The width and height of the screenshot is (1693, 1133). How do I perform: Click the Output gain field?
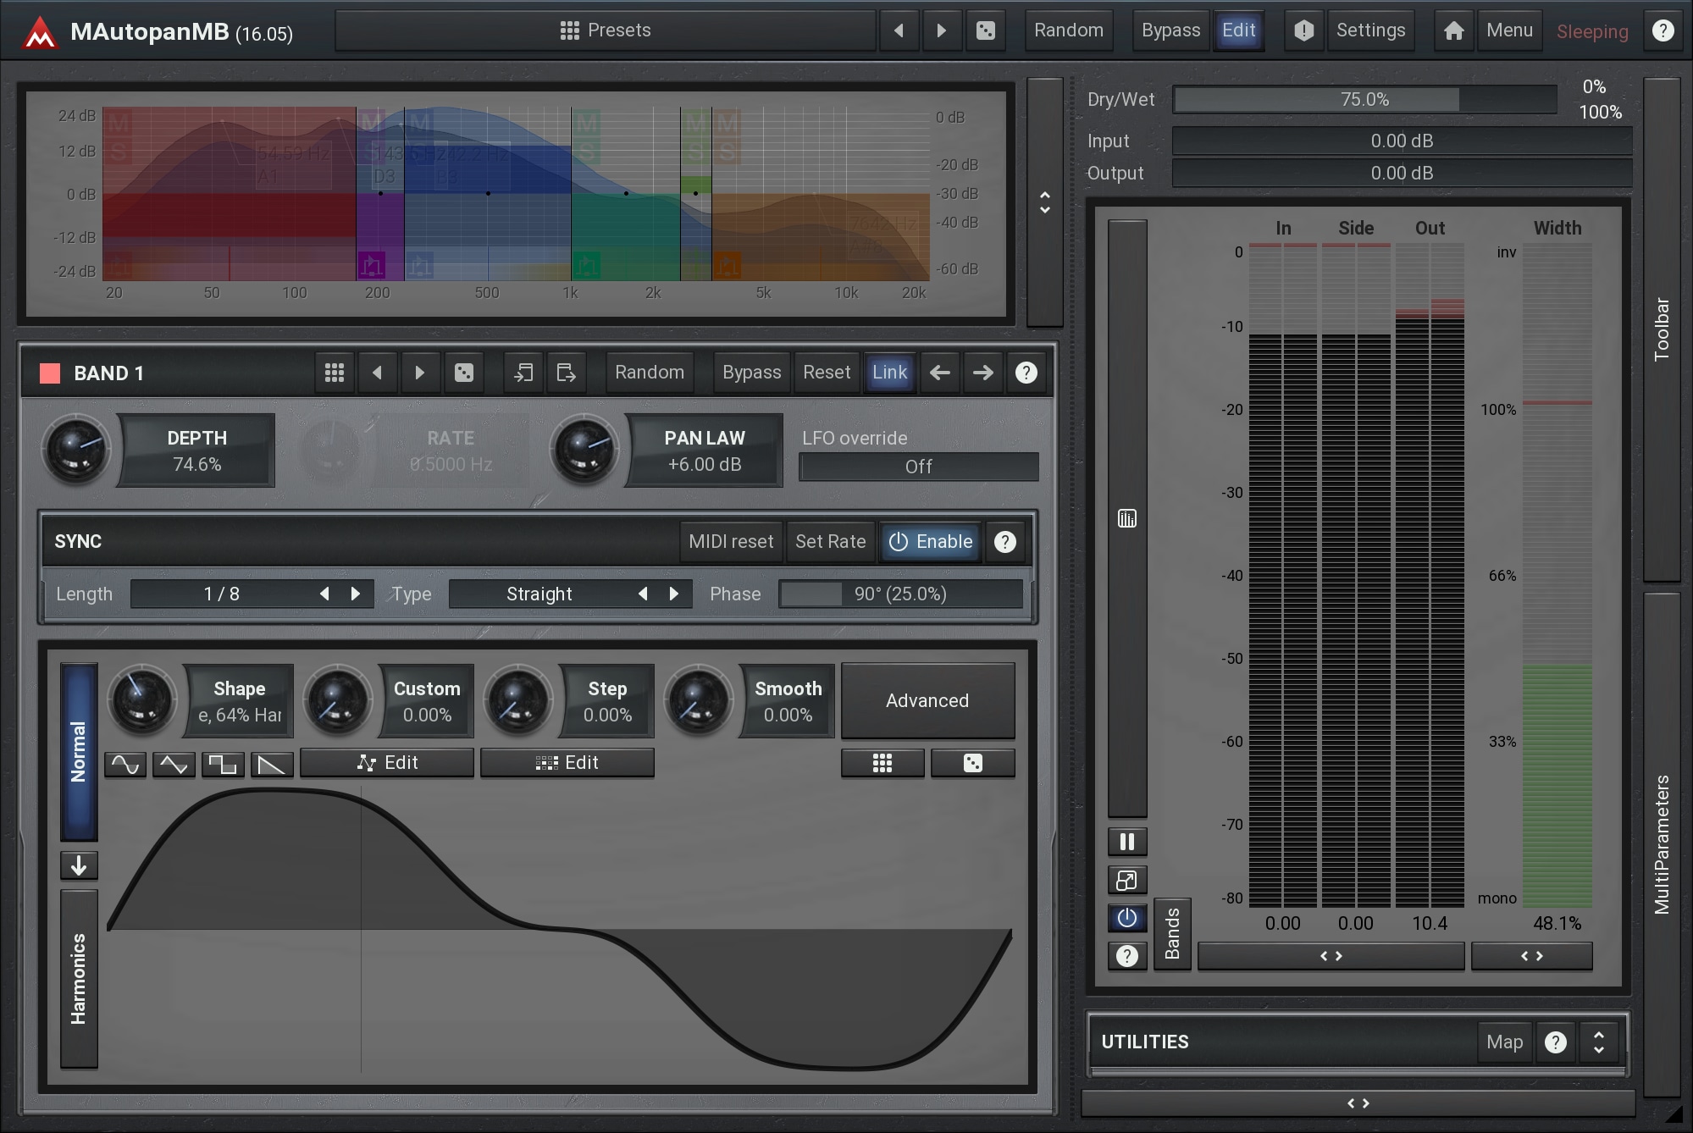click(x=1402, y=173)
